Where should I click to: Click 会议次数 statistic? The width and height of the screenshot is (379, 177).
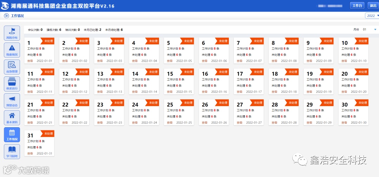coord(35,30)
